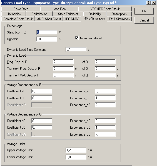The image size is (157, 166).
Task: Click the Lower Voltage Limit label
Action: click(x=20, y=157)
